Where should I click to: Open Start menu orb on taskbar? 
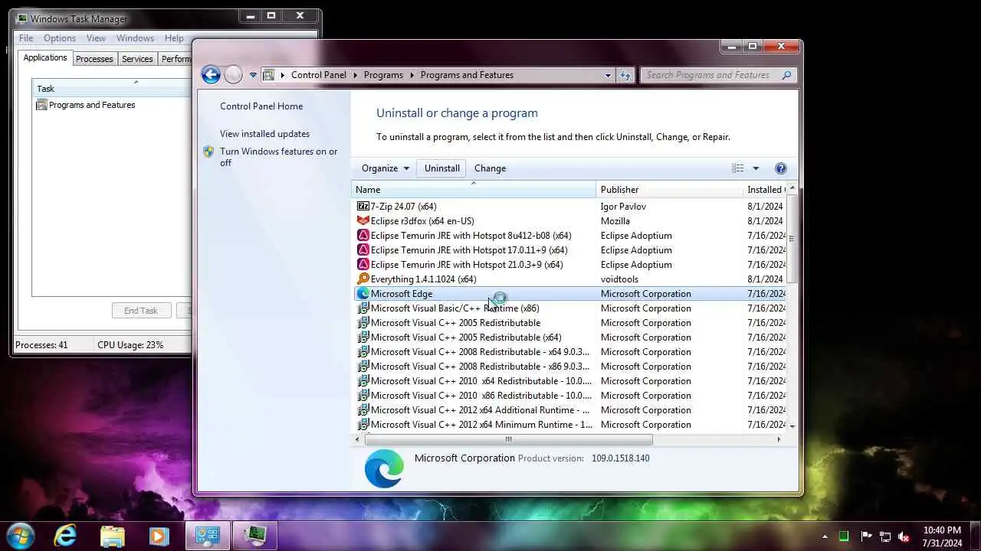21,536
